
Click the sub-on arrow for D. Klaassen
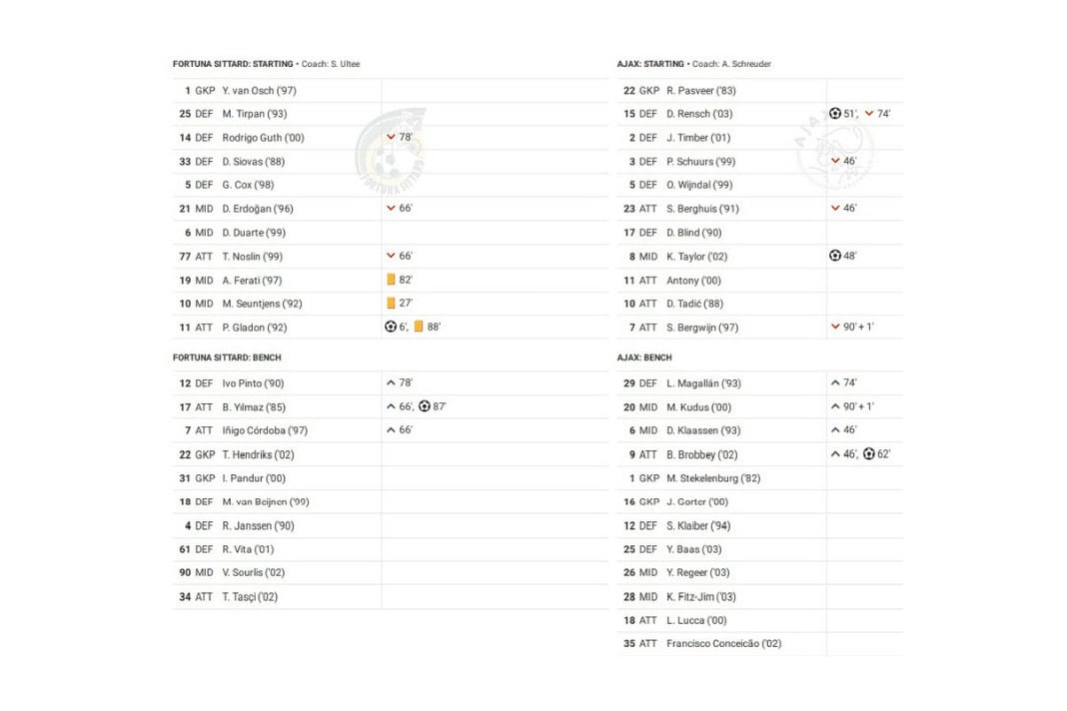[x=835, y=430]
